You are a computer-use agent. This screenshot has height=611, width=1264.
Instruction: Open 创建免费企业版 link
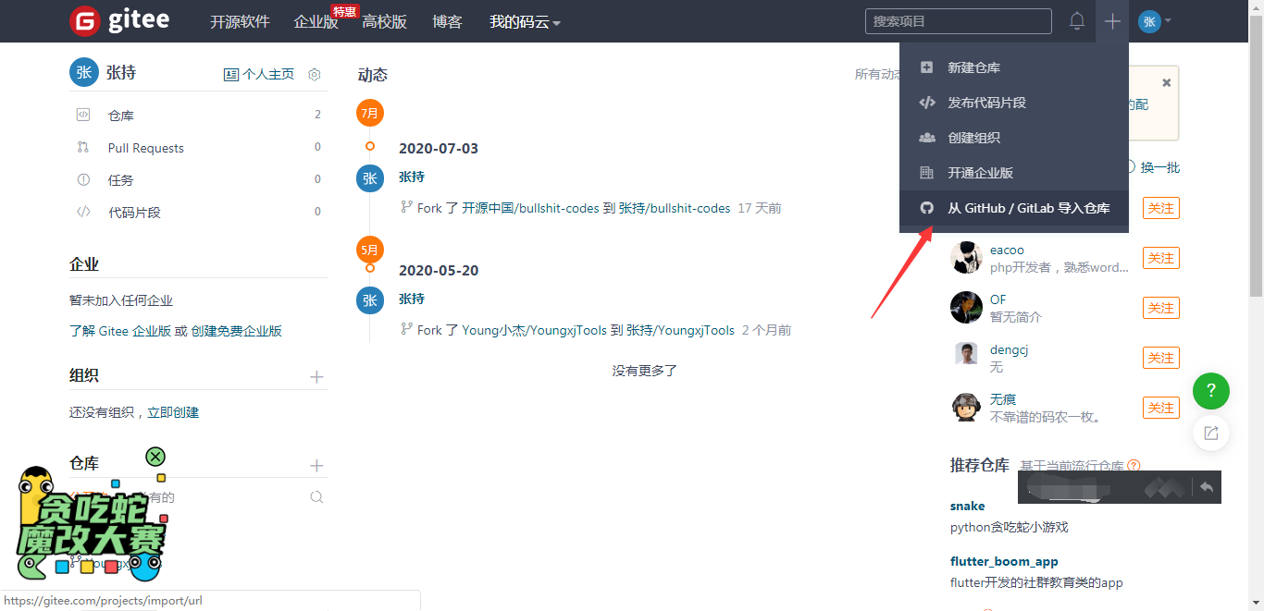237,331
